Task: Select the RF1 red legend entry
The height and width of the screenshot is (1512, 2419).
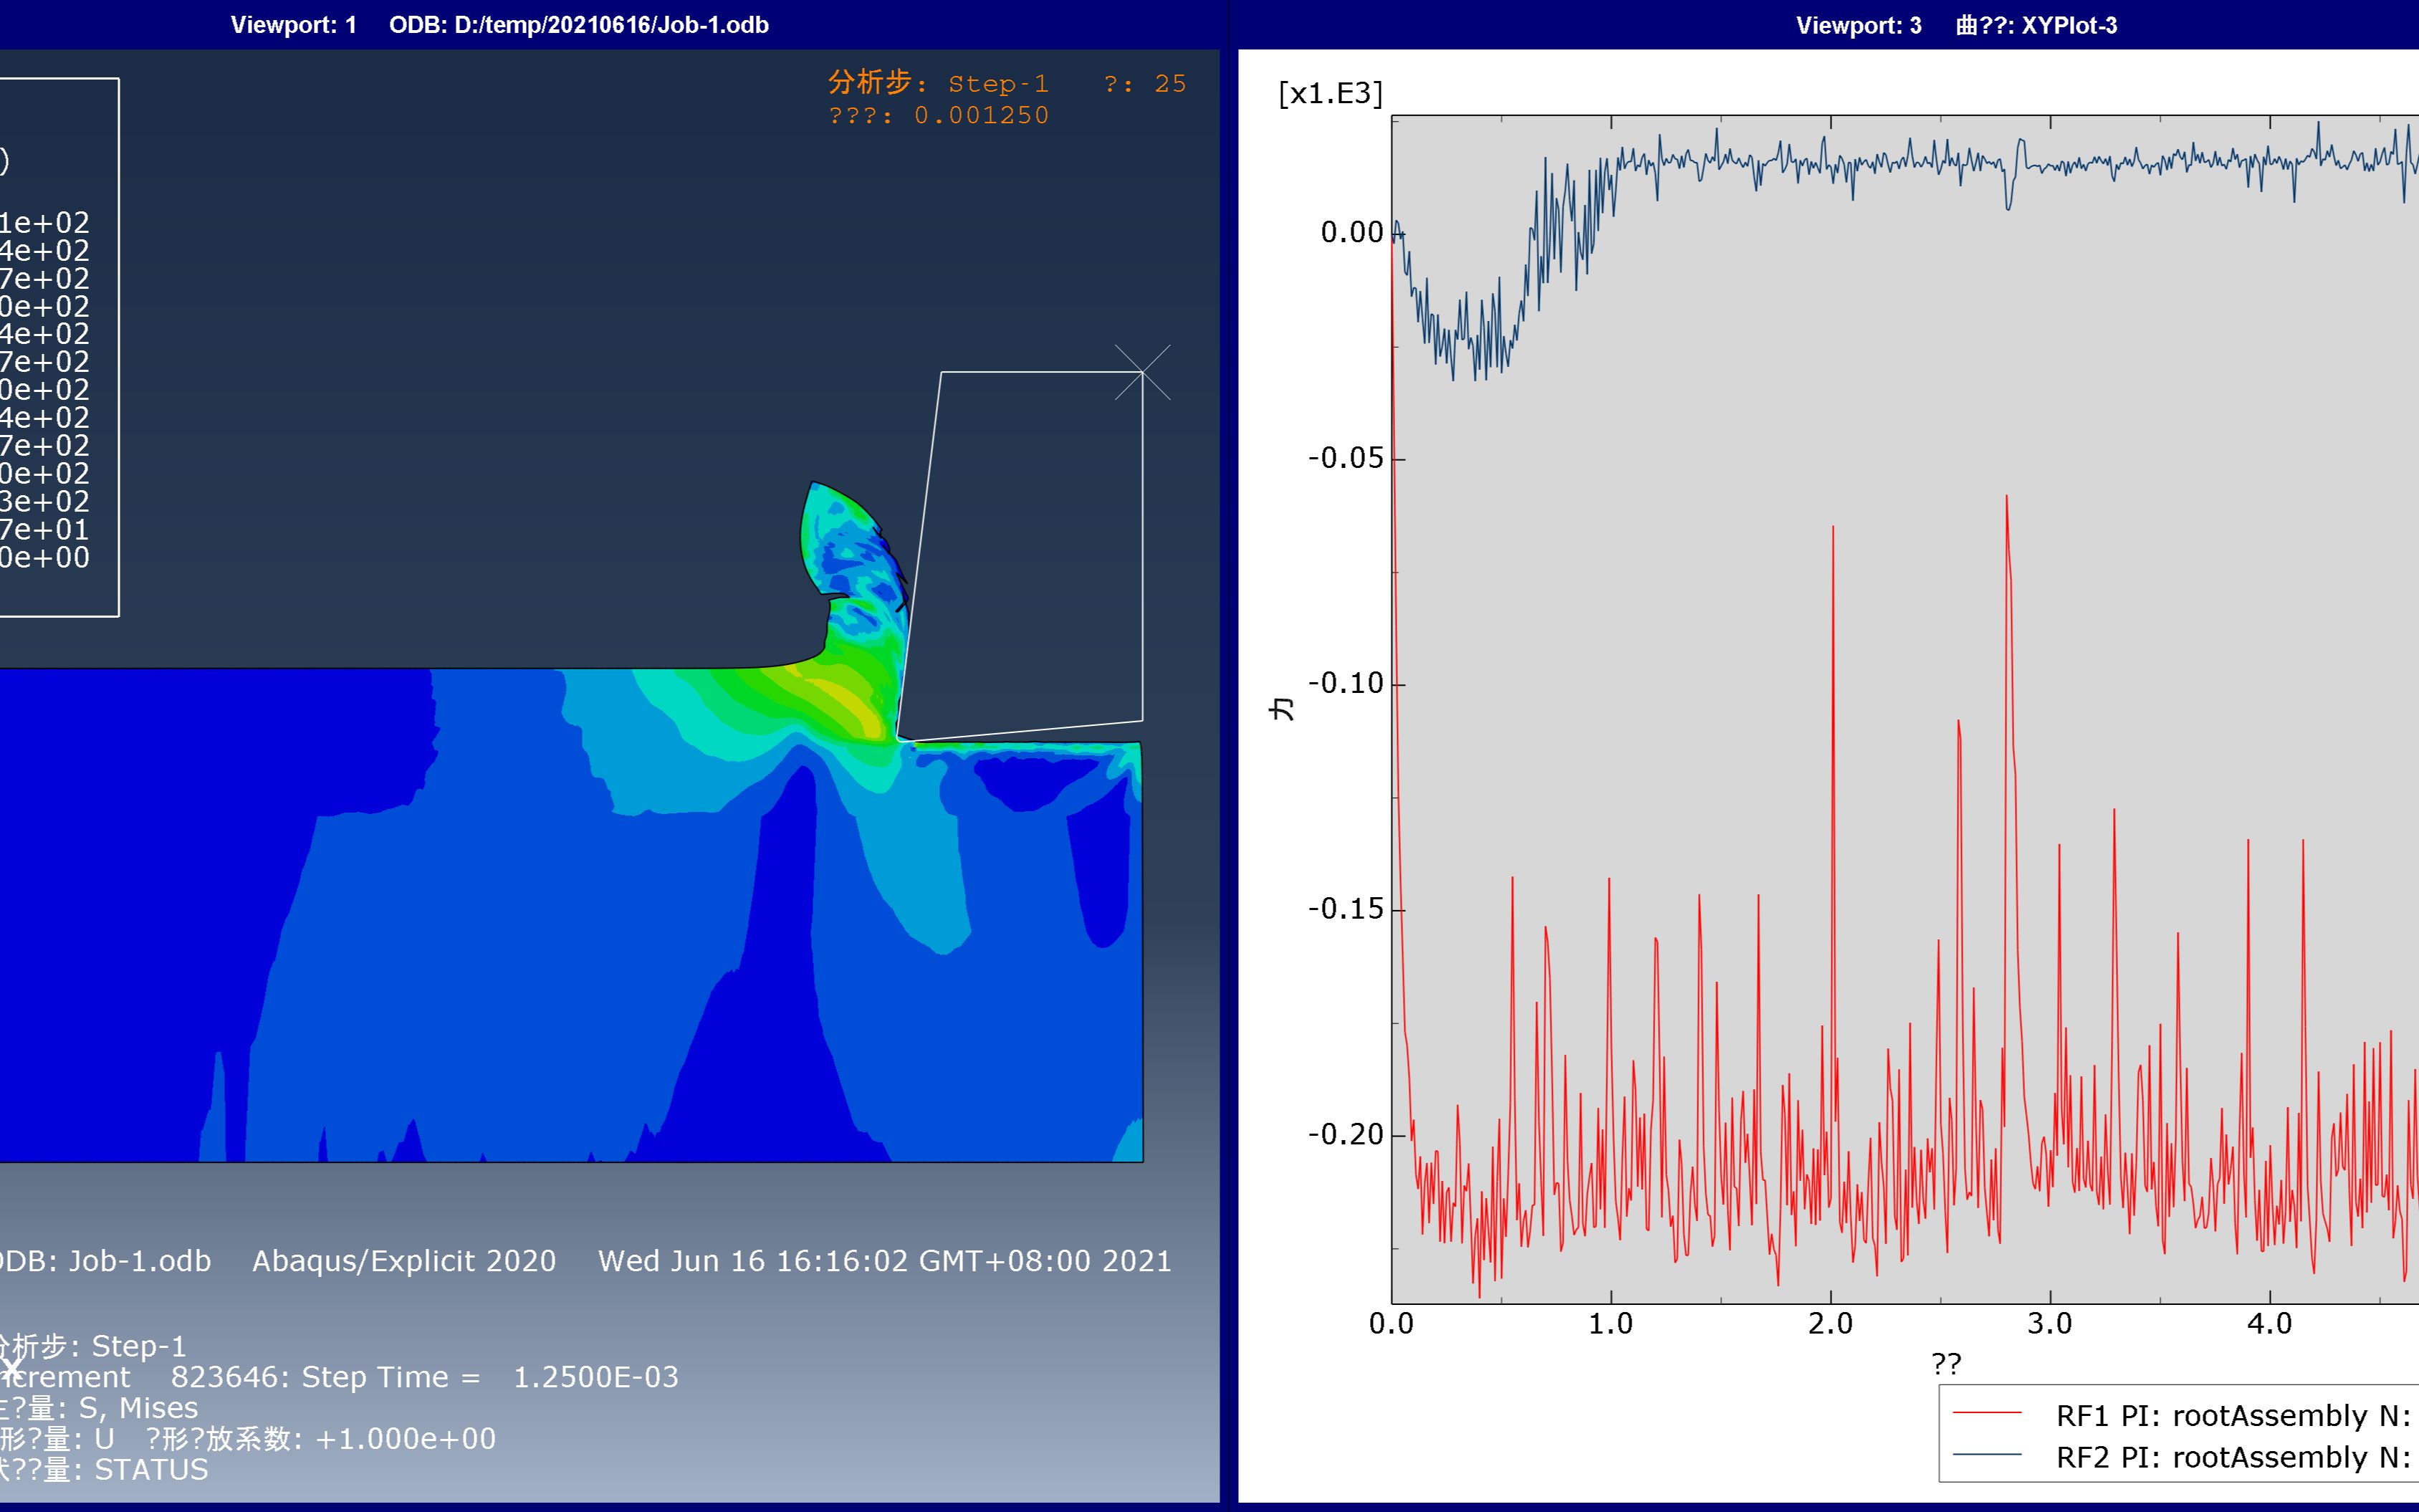Action: coord(2179,1416)
